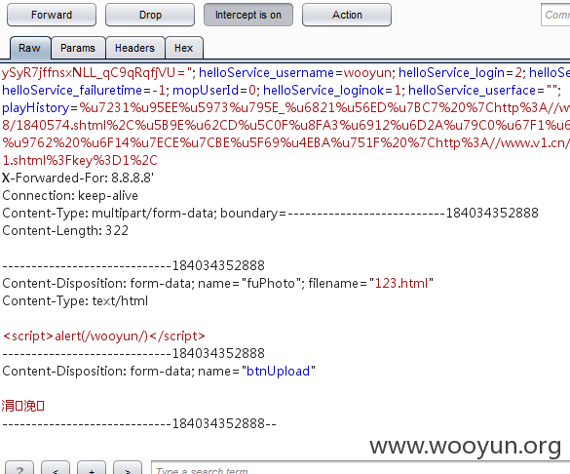The height and width of the screenshot is (474, 570).
Task: Drop the intercepted request
Action: (x=150, y=15)
